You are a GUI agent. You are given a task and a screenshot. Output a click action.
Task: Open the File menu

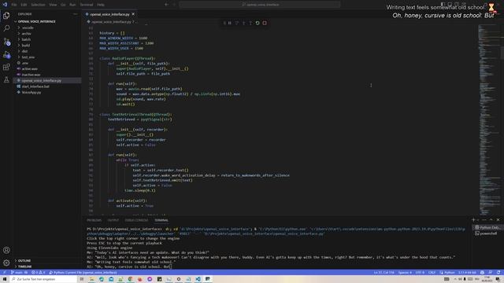[14, 5]
